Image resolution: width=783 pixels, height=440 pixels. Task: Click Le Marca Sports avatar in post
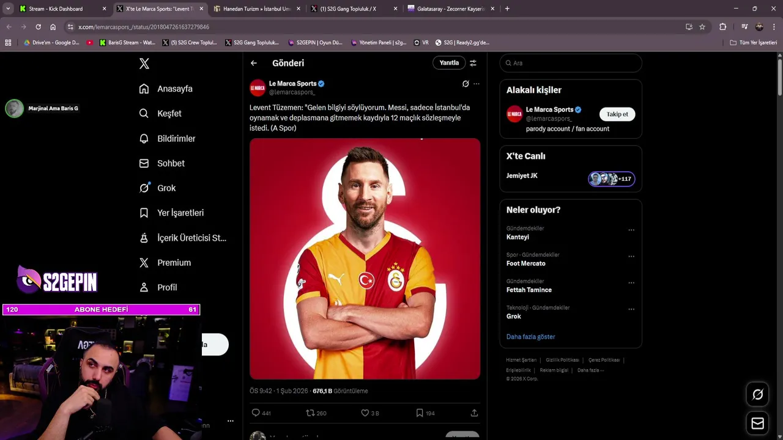tap(258, 88)
